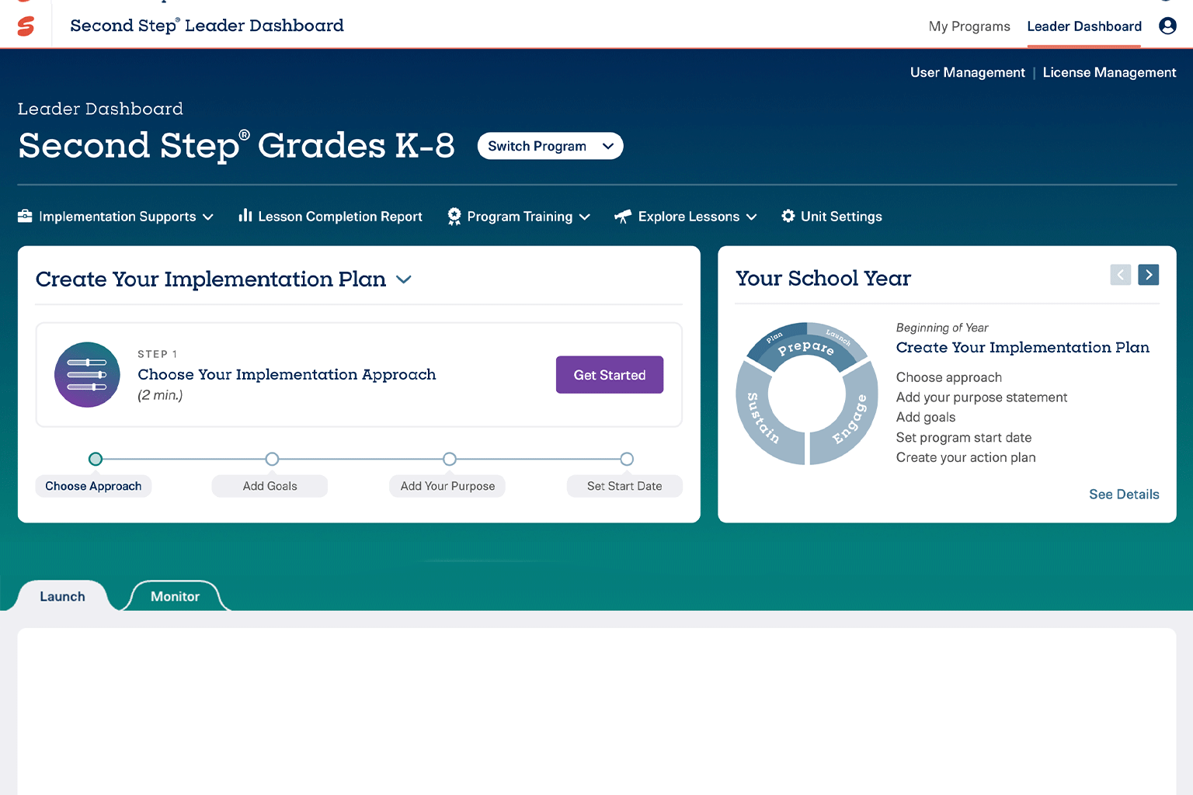Open the My Programs menu item
Viewport: 1193px width, 795px height.
coord(969,26)
